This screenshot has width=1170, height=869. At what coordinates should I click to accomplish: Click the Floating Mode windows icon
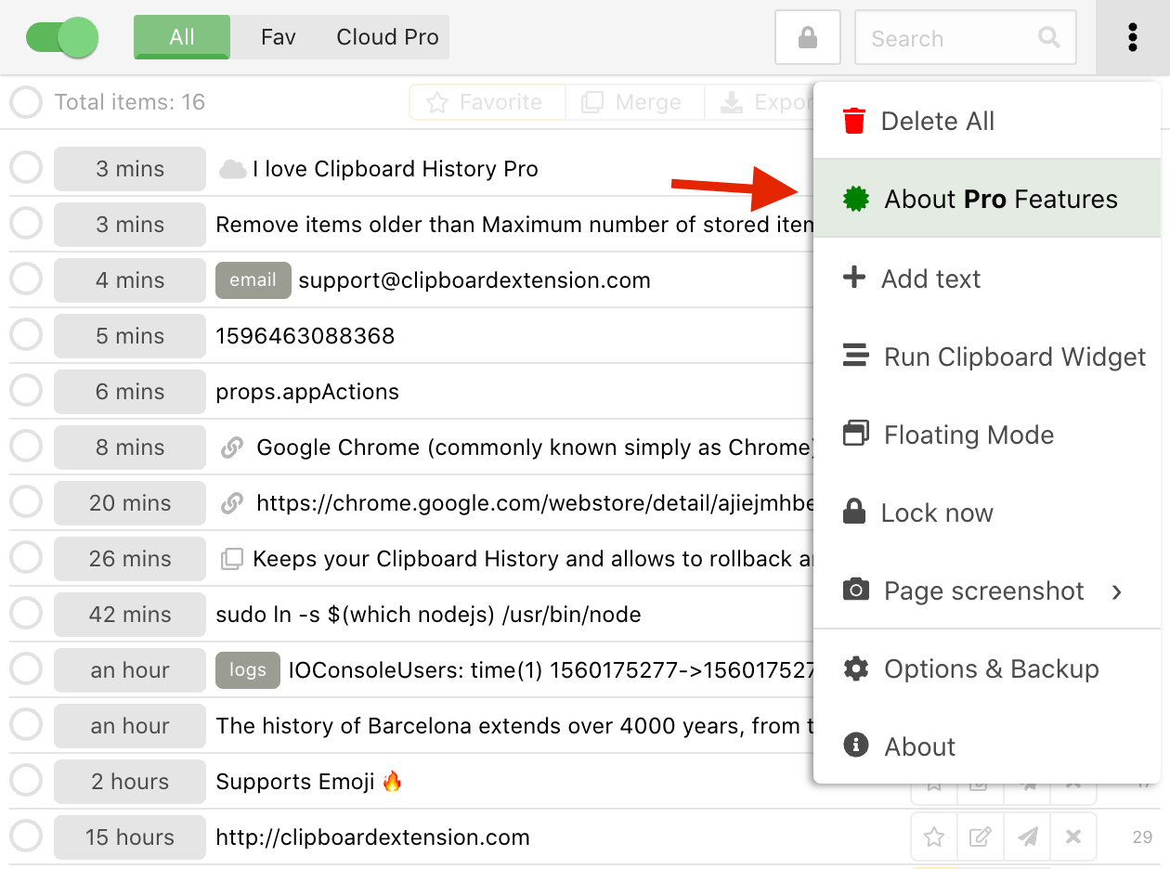[855, 434]
